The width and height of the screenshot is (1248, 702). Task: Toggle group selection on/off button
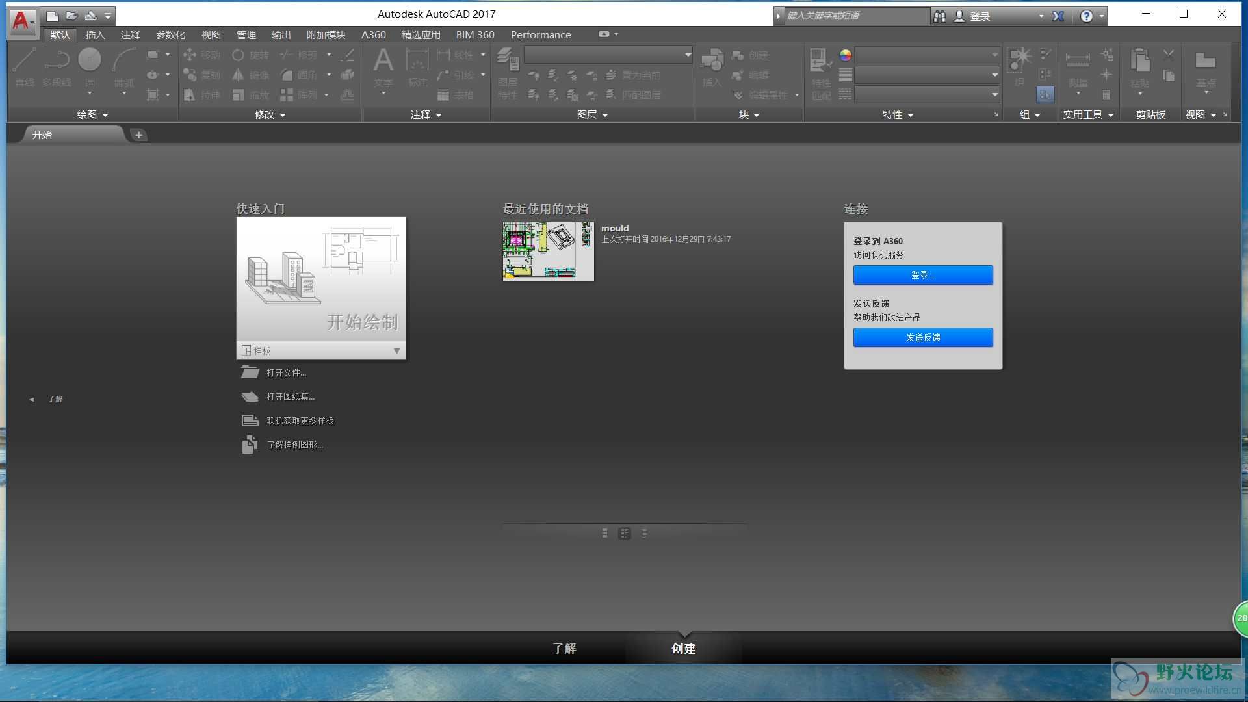[1045, 94]
